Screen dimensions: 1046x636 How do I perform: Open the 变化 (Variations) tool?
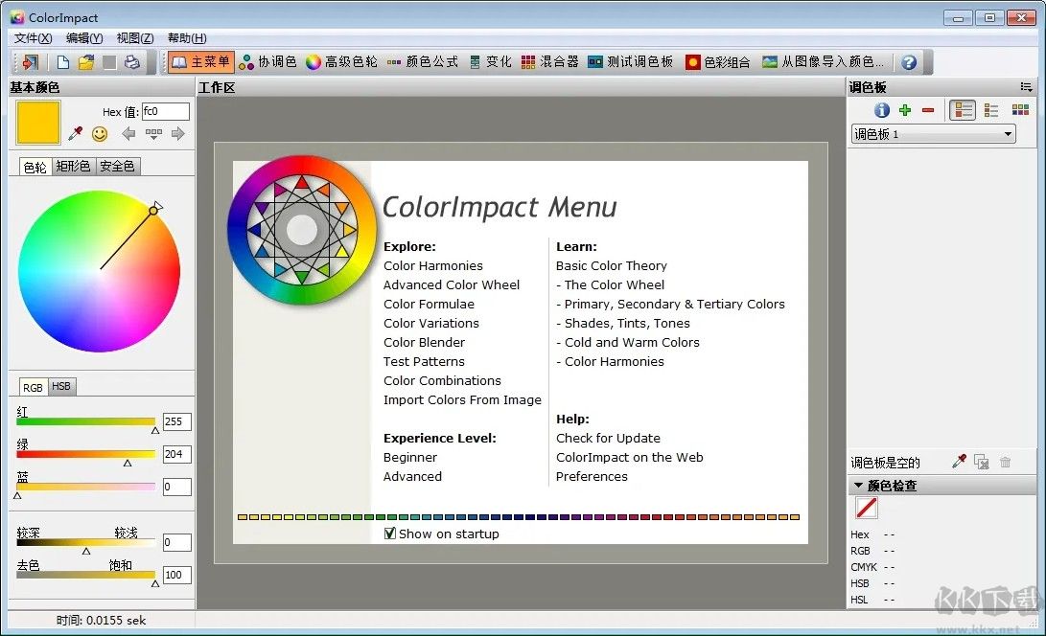click(497, 61)
